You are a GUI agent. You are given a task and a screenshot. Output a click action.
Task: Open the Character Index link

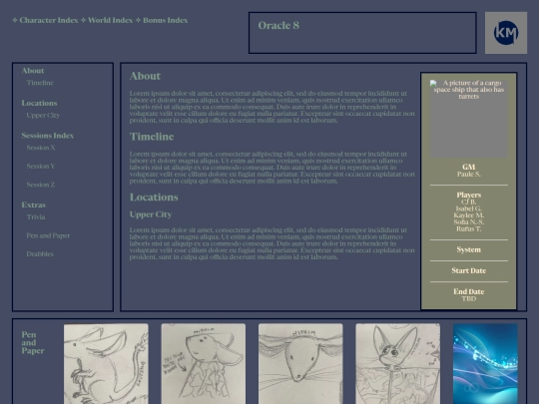click(x=49, y=20)
